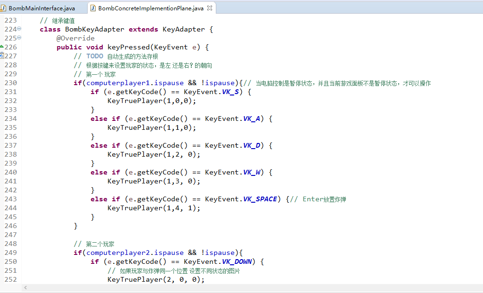Viewport: 483px width, 293px height.
Task: Collapse the keyPressed method fold at line 225
Action: (x=19, y=38)
